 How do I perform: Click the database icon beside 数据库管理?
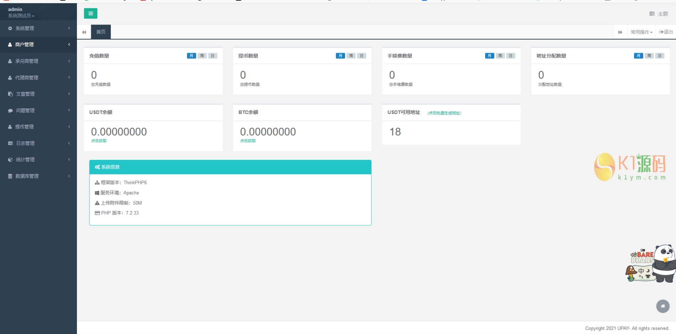10,176
